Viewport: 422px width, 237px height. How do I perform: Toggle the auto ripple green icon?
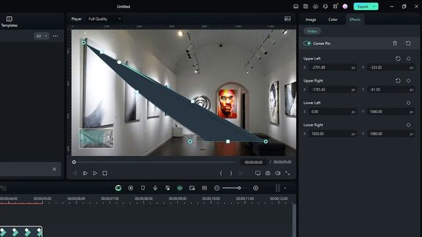click(180, 188)
